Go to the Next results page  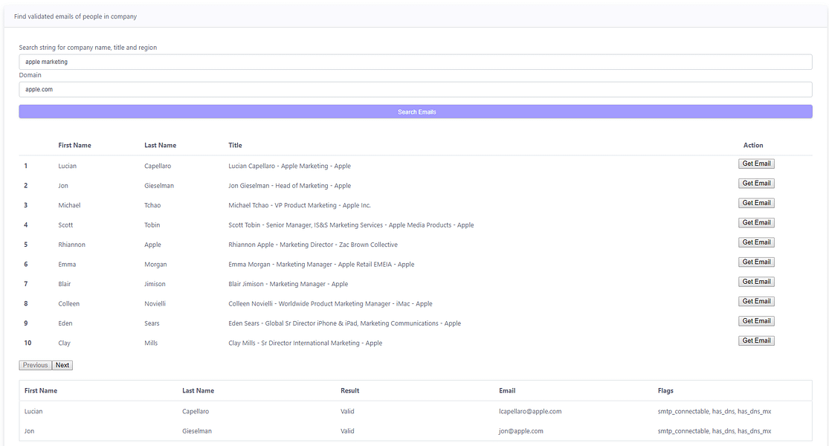tap(62, 365)
